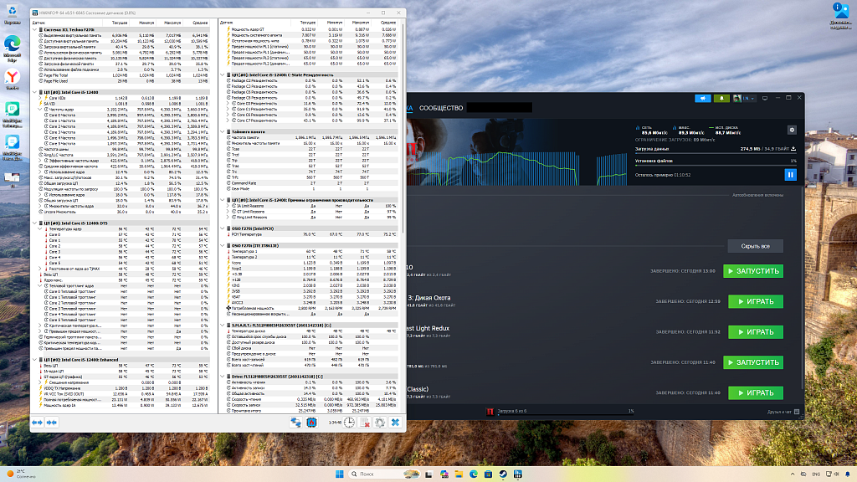Open Steam from the taskbar
857x482 pixels.
503,474
